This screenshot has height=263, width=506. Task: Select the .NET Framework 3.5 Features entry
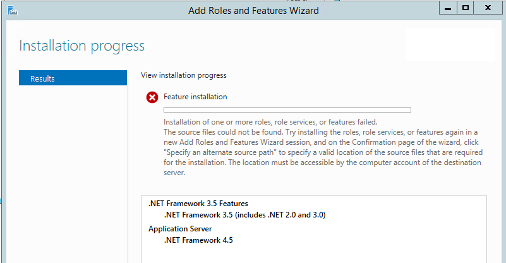click(198, 204)
